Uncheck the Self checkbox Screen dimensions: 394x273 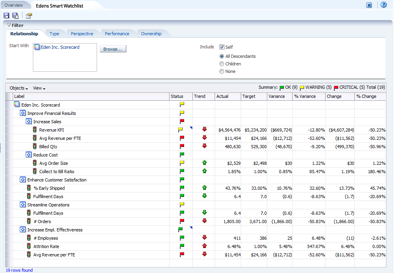(222, 47)
